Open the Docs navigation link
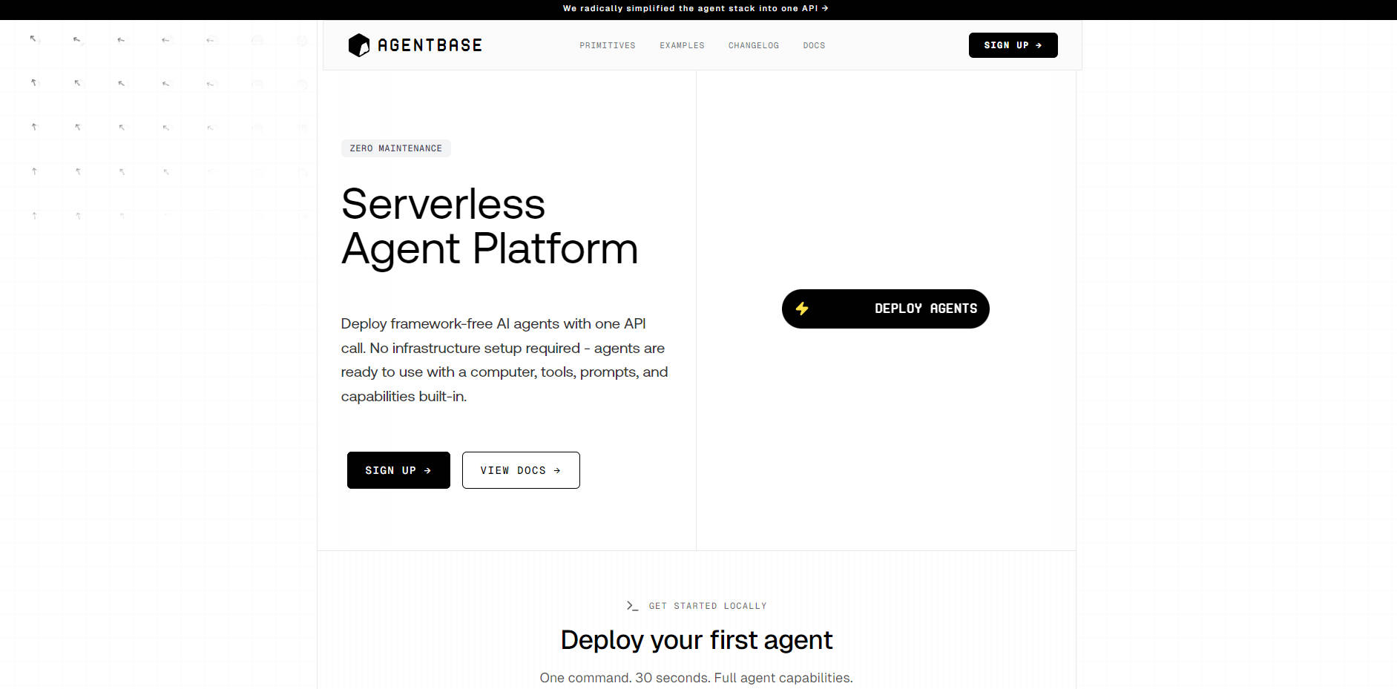The width and height of the screenshot is (1397, 689). [813, 45]
